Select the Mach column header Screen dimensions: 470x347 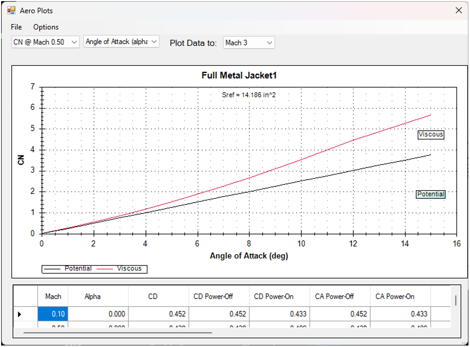[x=53, y=297]
